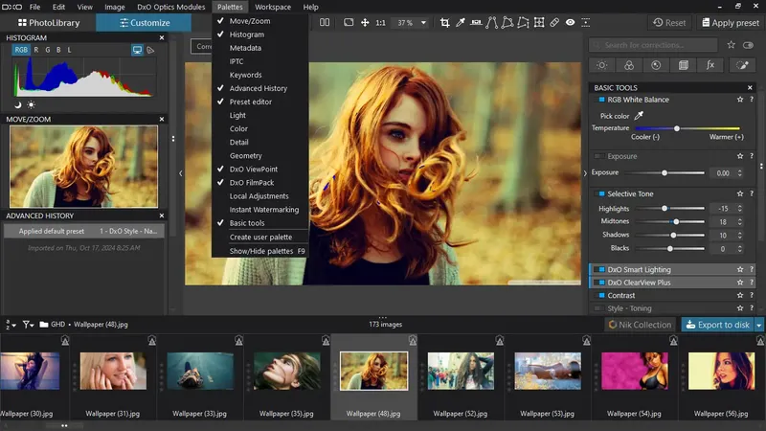Select the Crop tool in toolbar

pos(445,22)
